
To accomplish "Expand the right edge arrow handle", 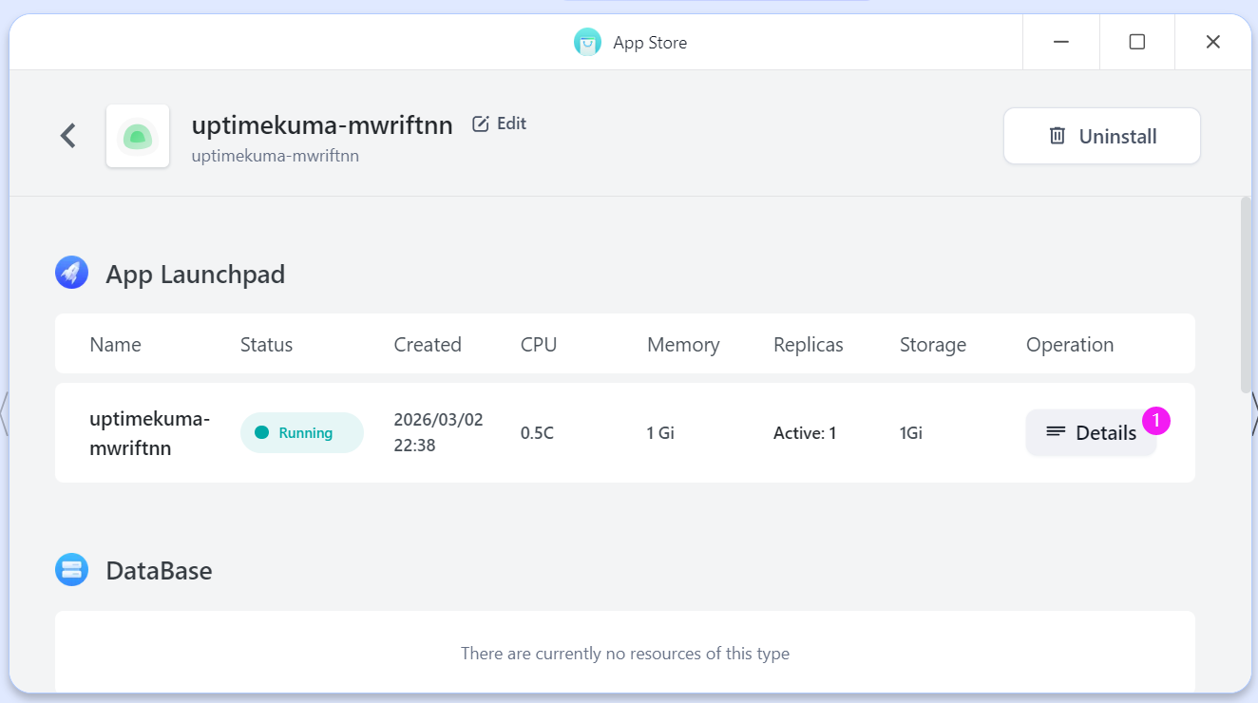I will [x=1253, y=413].
